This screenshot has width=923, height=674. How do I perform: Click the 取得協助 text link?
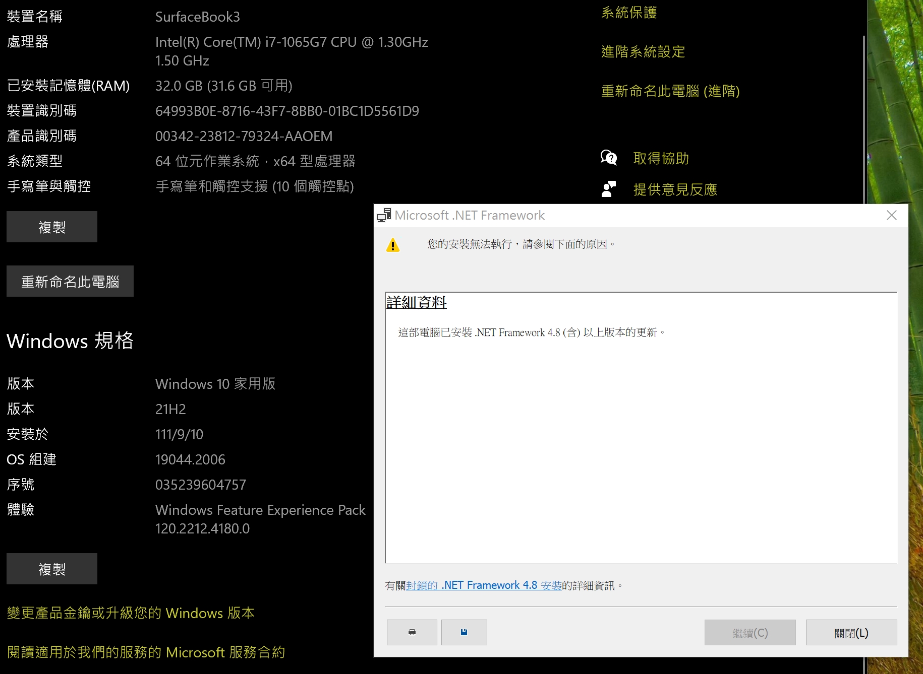pyautogui.click(x=661, y=159)
